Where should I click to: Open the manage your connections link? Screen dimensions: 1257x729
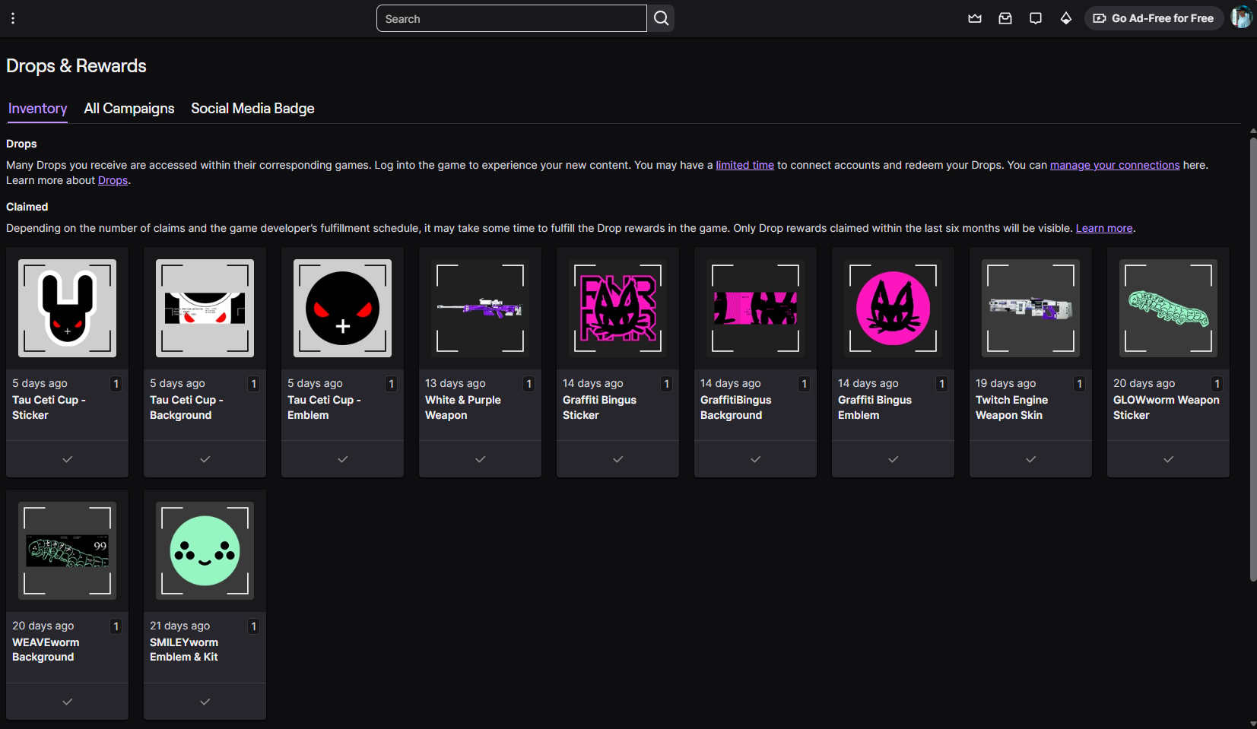coord(1114,165)
